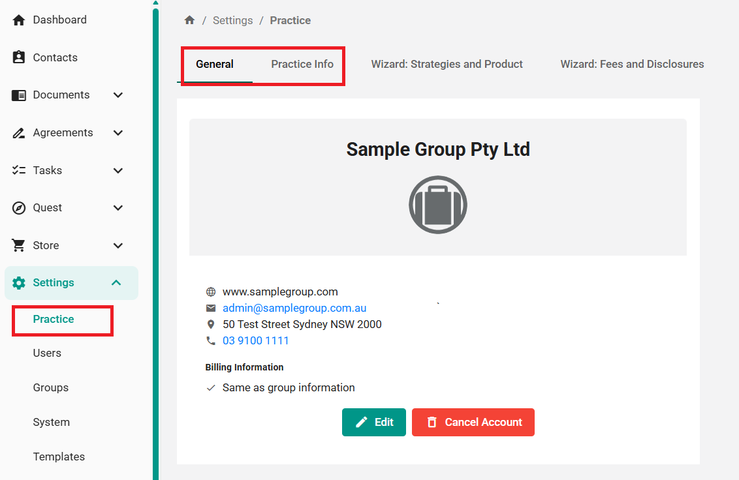Click the Agreements pen icon
Viewport: 739px width, 480px height.
click(x=19, y=133)
